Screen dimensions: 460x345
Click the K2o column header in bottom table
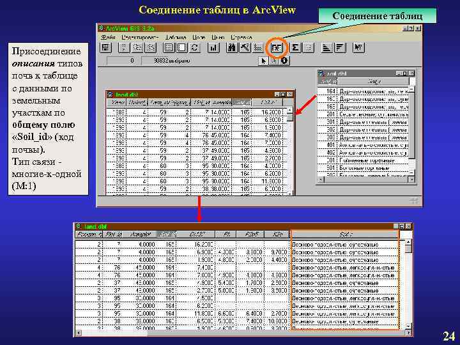277,234
